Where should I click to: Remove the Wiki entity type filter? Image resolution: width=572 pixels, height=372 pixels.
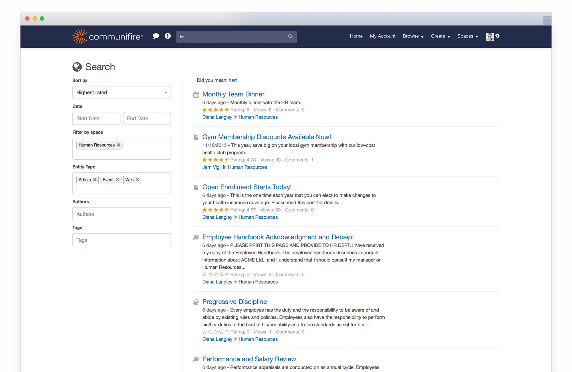pos(137,180)
